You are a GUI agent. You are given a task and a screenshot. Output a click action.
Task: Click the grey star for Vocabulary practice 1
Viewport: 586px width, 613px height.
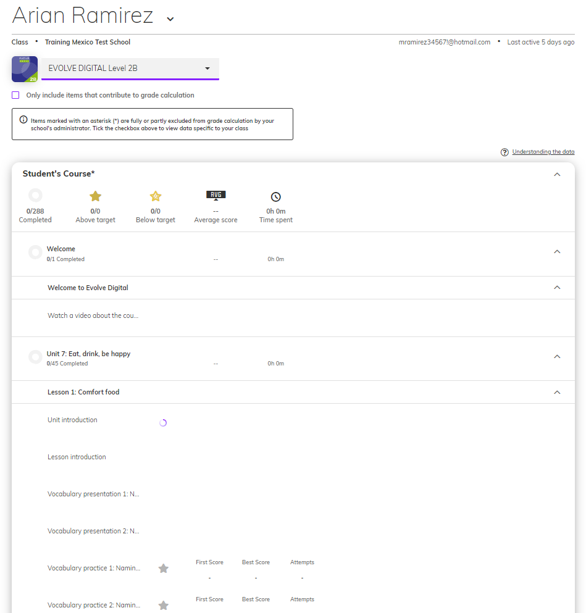coord(164,569)
